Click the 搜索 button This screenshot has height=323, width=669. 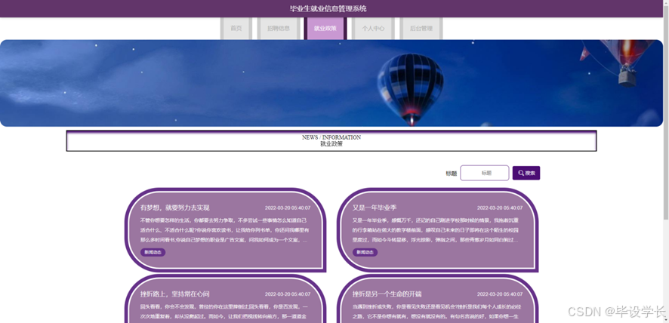[x=526, y=173]
